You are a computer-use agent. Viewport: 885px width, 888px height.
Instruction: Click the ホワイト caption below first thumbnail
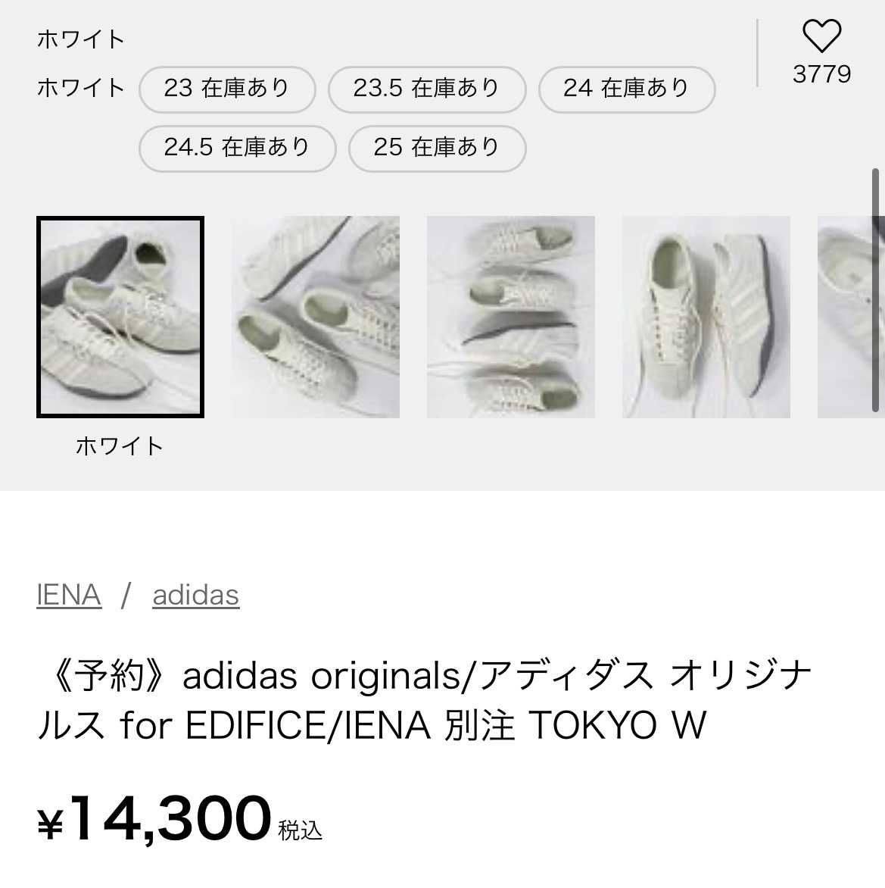120,446
